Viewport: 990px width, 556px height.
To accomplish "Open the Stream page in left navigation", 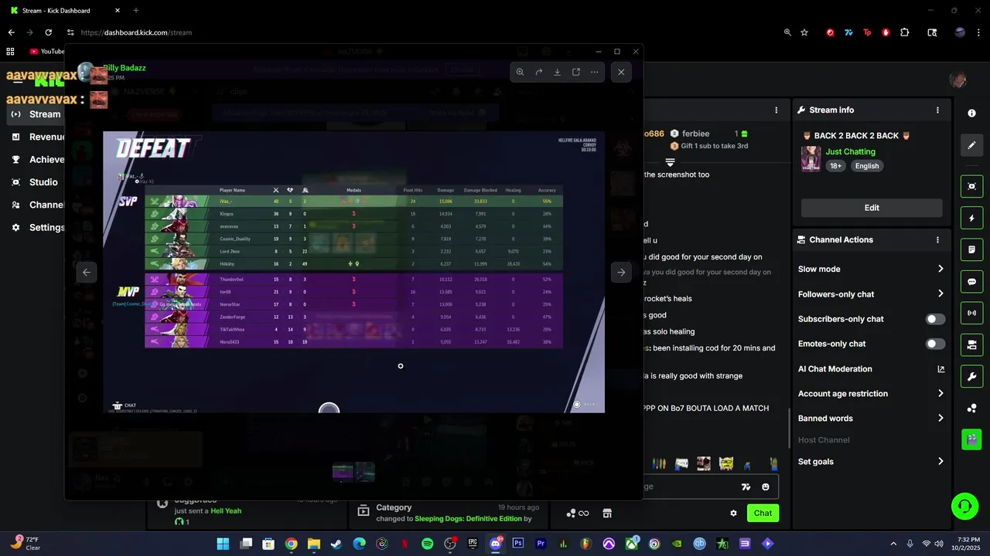I will 36,114.
